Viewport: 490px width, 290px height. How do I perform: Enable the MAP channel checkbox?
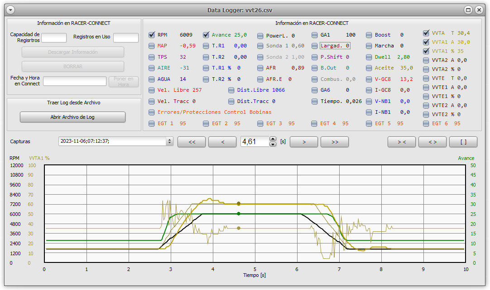(x=152, y=46)
